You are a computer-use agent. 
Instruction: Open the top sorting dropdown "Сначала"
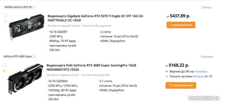[x=206, y=7]
